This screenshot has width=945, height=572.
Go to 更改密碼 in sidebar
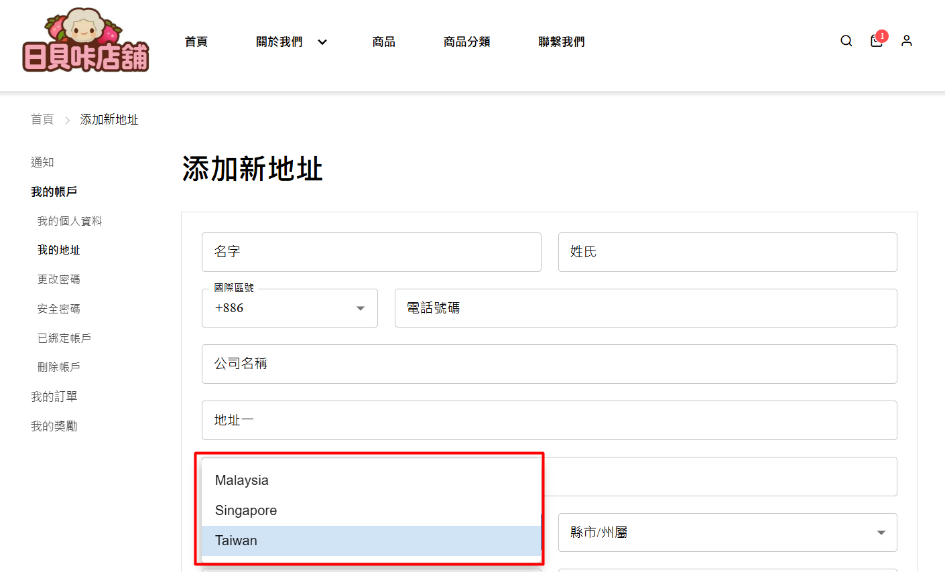tap(59, 279)
